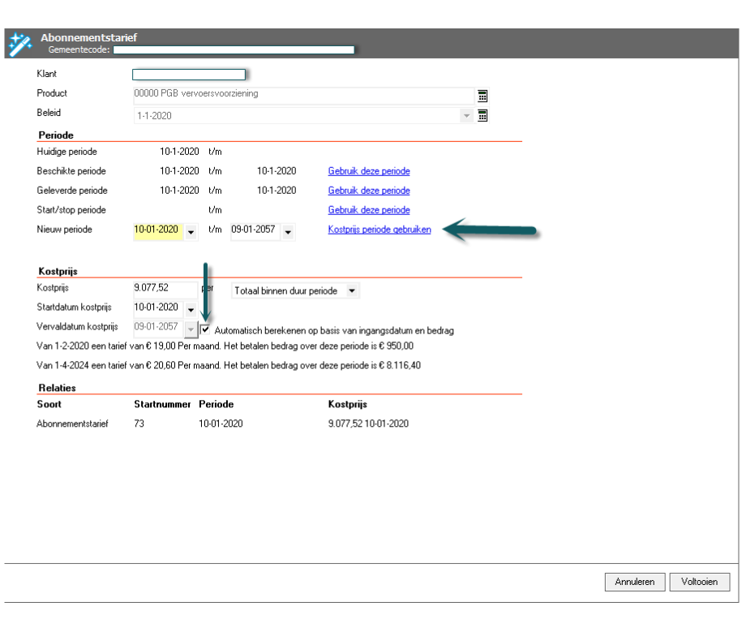Expand the Beleid dropdown showing 1-1-2020

[x=466, y=116]
